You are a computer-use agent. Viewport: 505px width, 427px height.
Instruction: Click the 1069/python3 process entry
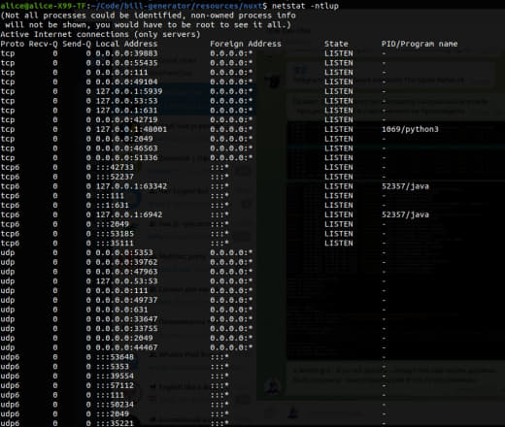(x=410, y=129)
